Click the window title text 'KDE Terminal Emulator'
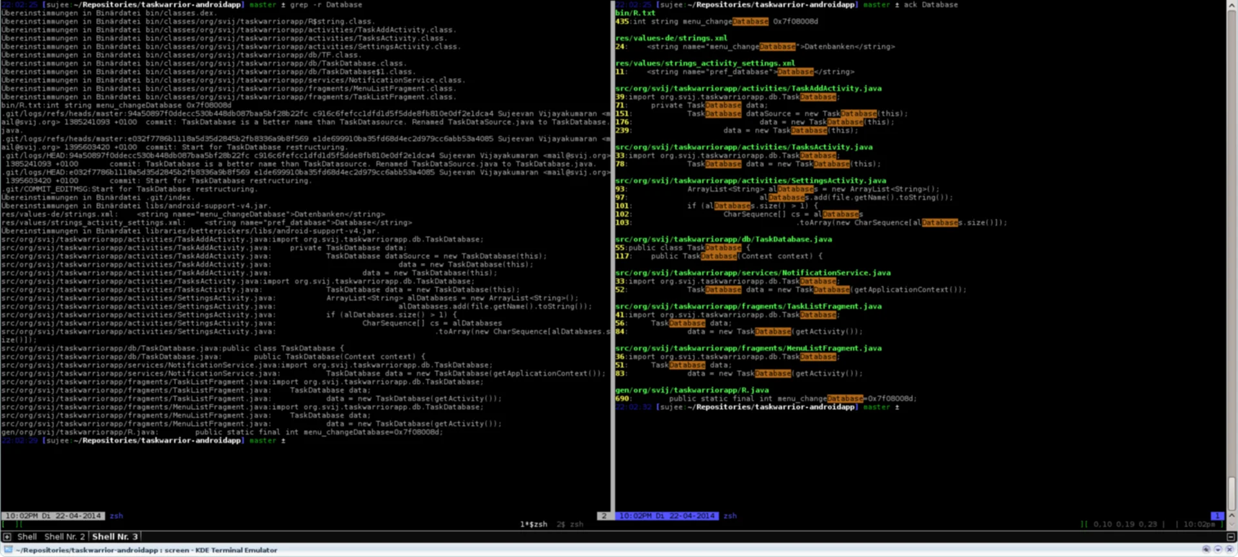Image resolution: width=1238 pixels, height=557 pixels. (x=235, y=550)
